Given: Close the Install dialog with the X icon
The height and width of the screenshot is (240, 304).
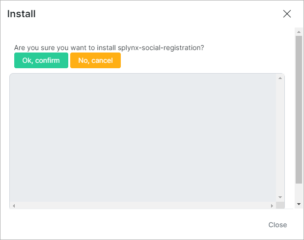Looking at the screenshot, I should (x=287, y=14).
